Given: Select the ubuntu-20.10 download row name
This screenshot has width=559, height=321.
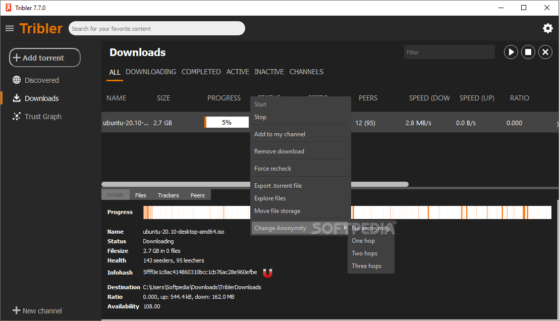Looking at the screenshot, I should (x=126, y=123).
